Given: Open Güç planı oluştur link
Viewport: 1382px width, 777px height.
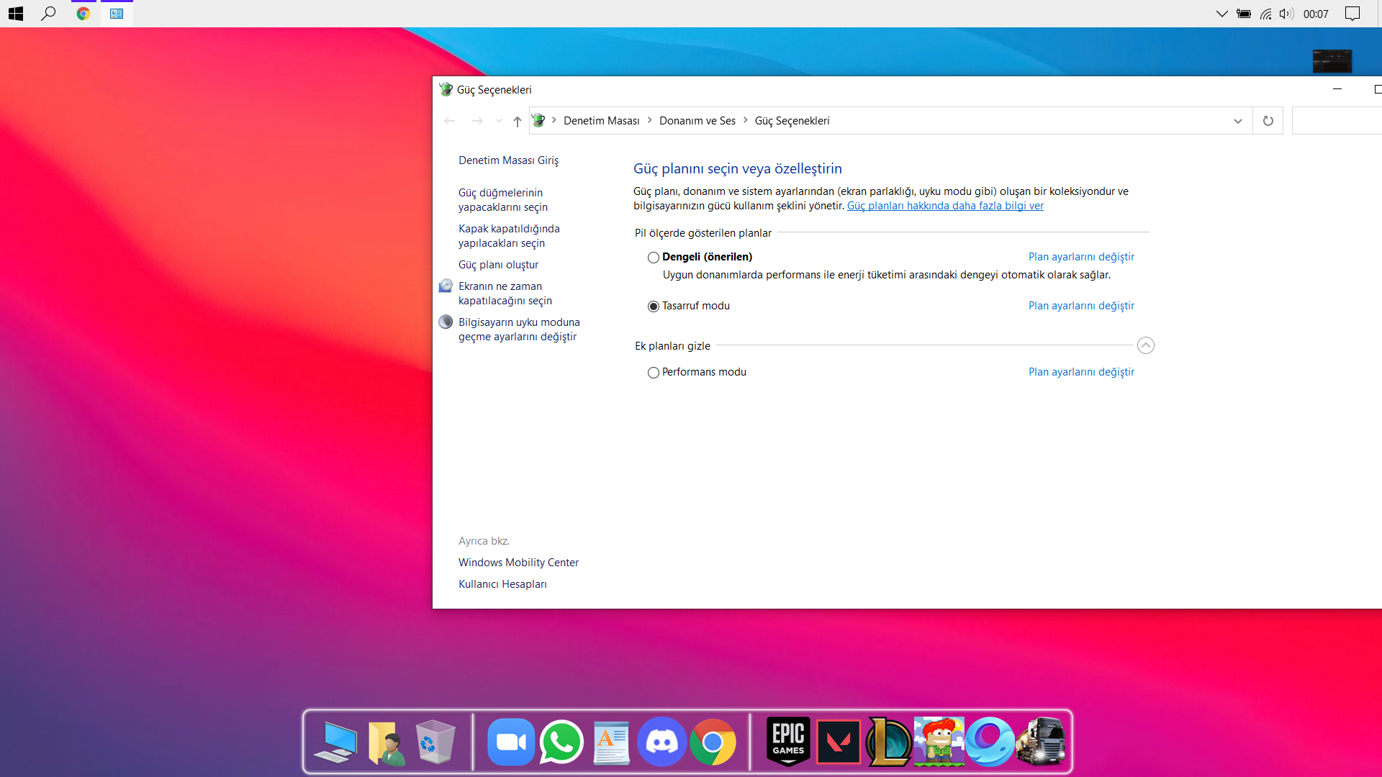Looking at the screenshot, I should pyautogui.click(x=498, y=265).
